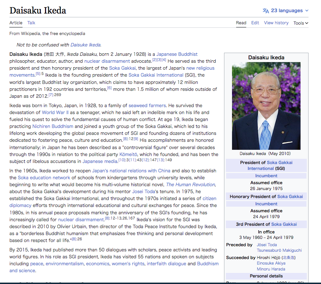Image resolution: width=321 pixels, height=284 pixels.
Task: Open the View history tab
Action: [x=276, y=23]
